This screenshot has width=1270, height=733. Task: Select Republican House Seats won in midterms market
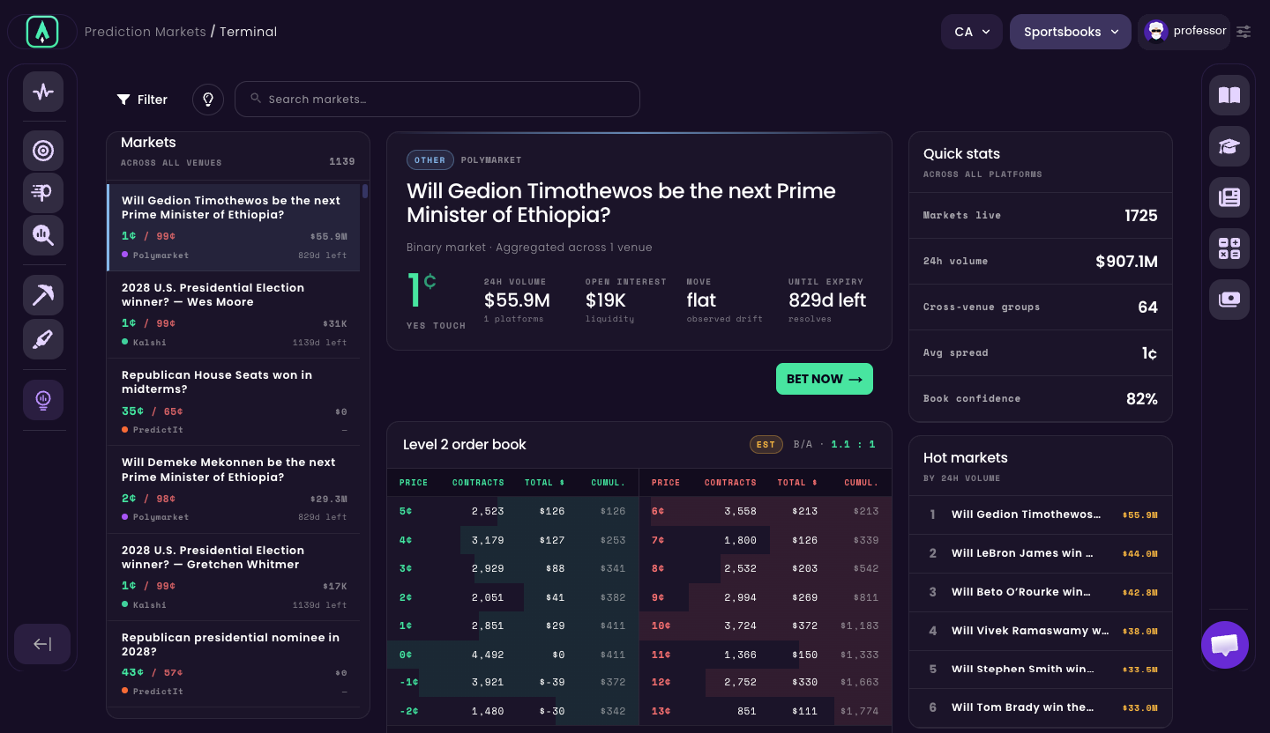pyautogui.click(x=234, y=402)
